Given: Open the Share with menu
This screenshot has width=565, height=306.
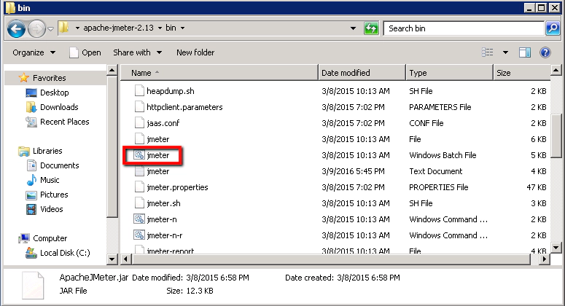Looking at the screenshot, I should tap(137, 52).
